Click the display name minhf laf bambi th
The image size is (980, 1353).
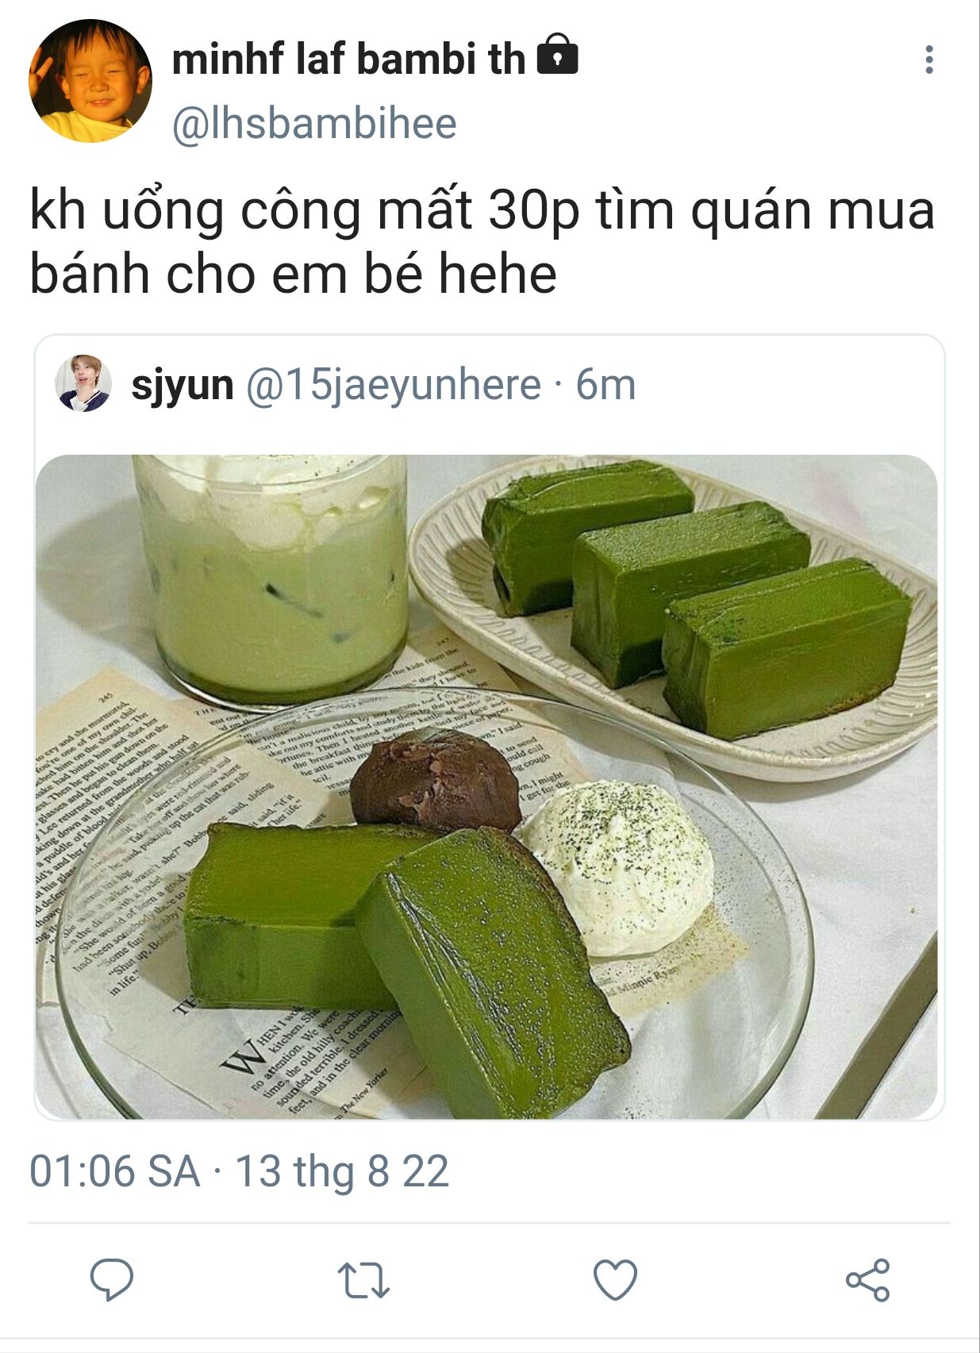click(349, 59)
